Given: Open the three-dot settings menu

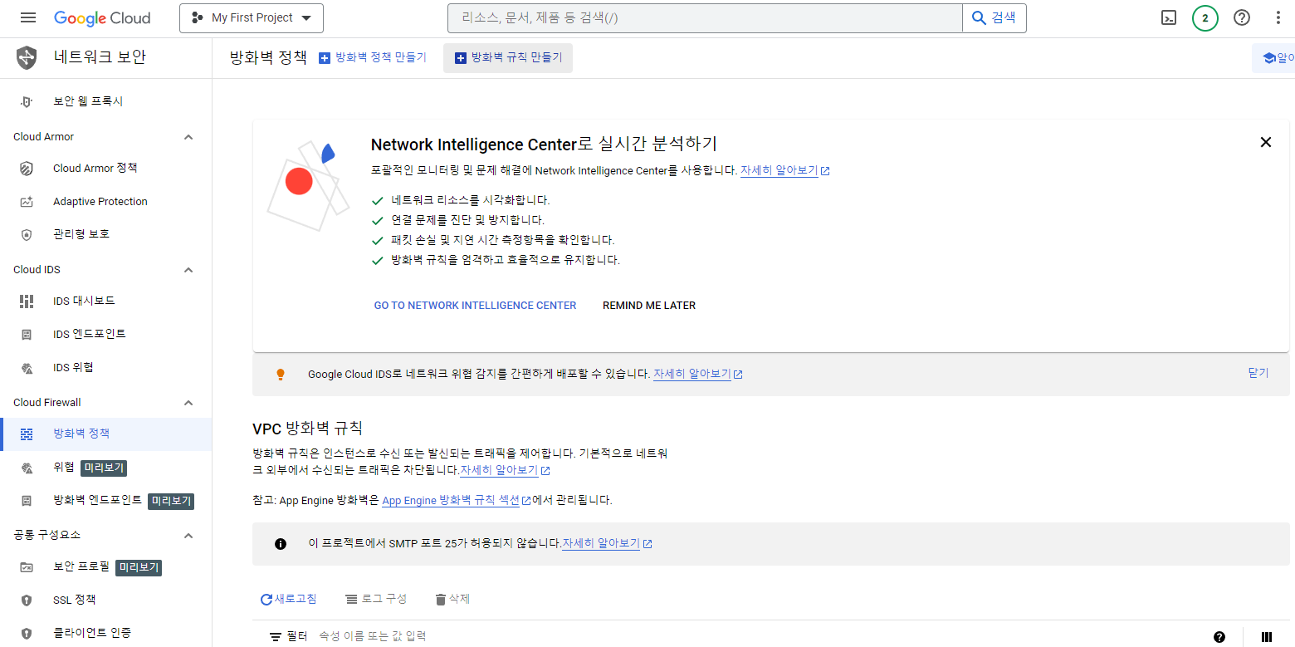Looking at the screenshot, I should [1278, 17].
